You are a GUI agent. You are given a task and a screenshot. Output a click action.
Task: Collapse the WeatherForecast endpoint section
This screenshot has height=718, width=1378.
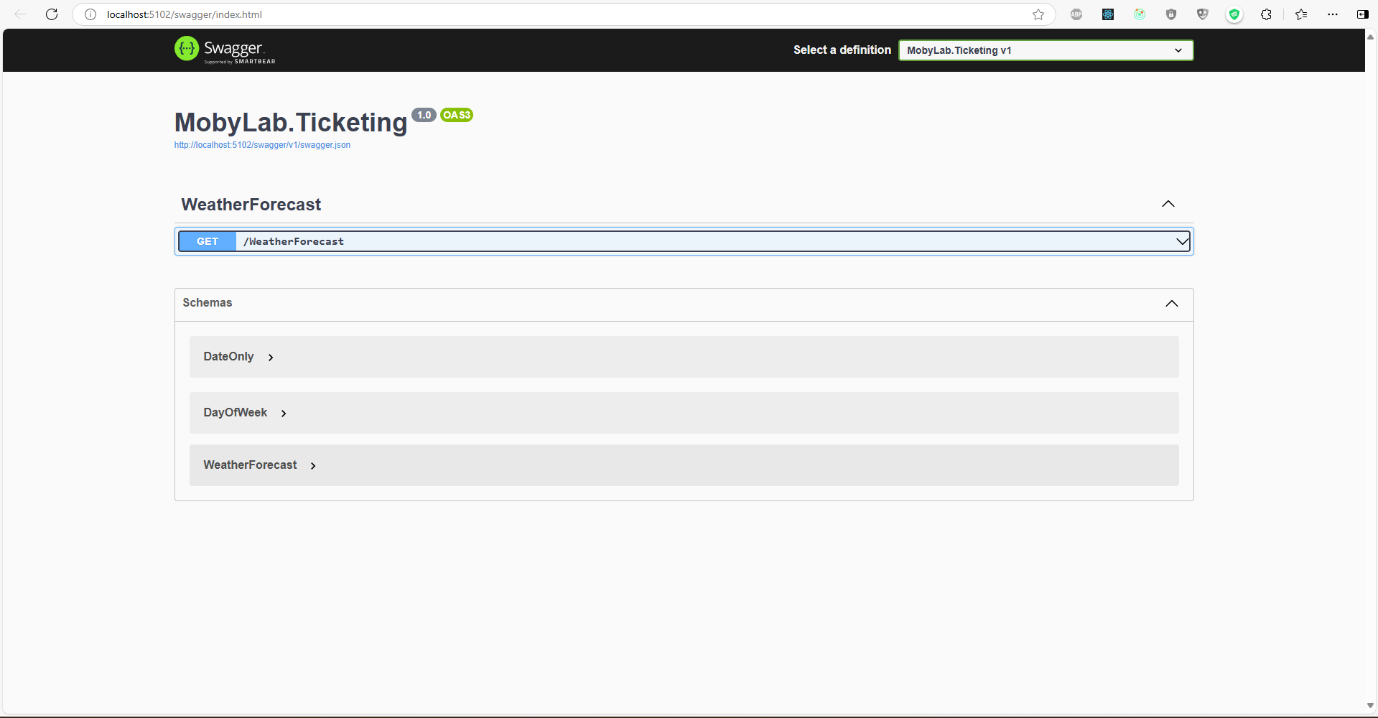tap(1168, 204)
